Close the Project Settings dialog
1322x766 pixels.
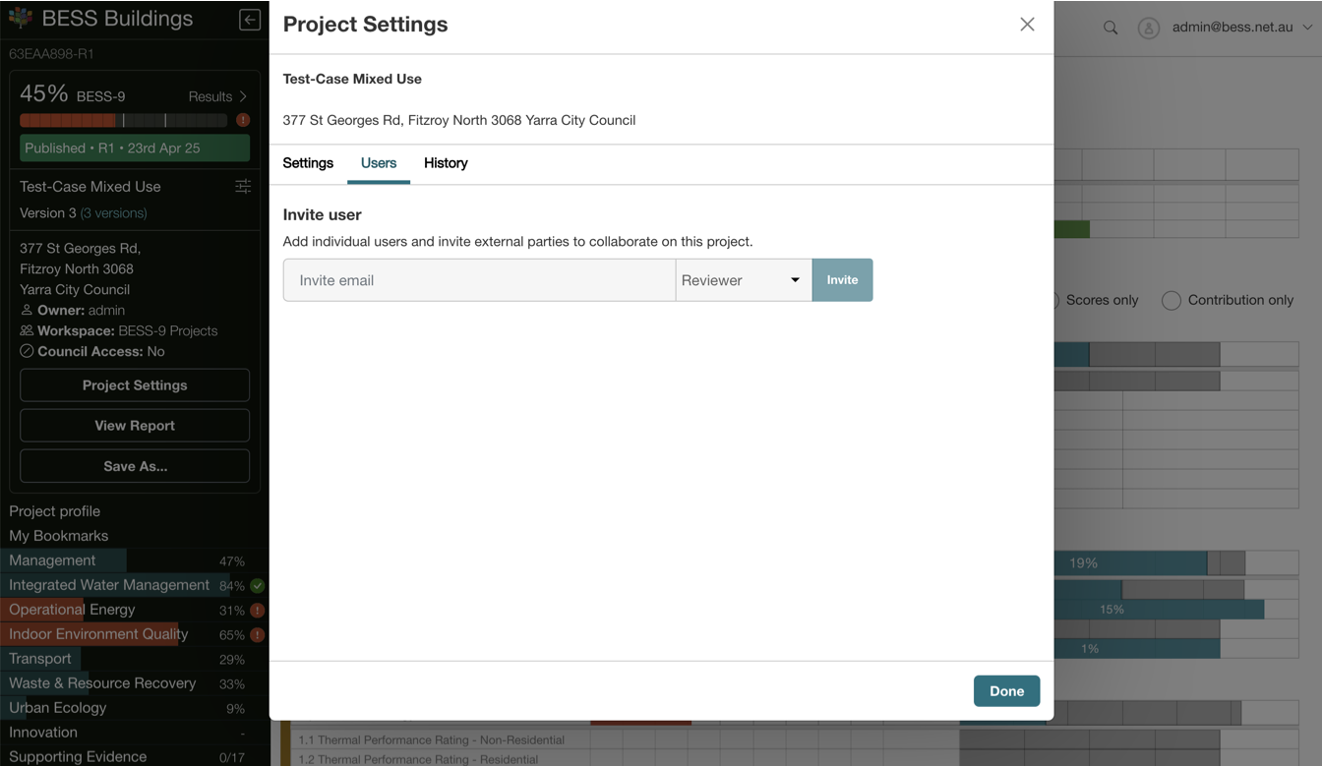tap(1027, 25)
